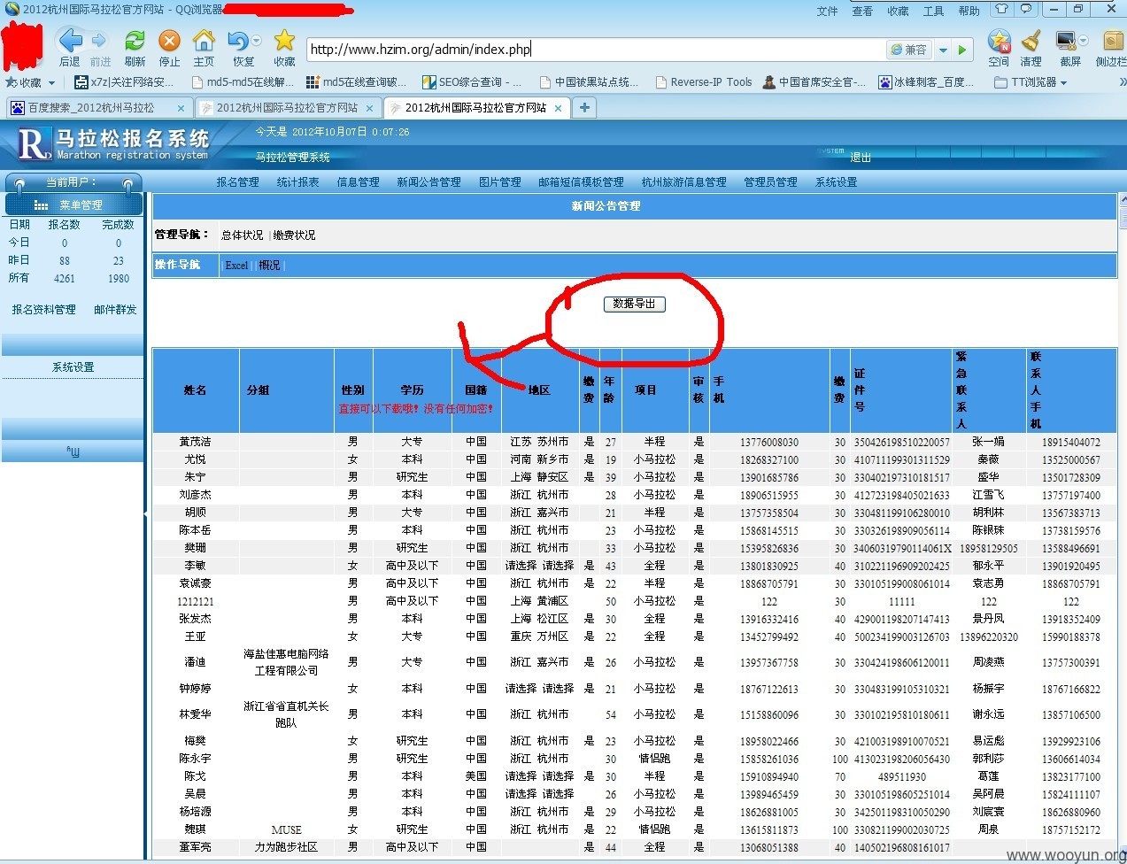Open the 冰锋刺客_百度 bookmark
Image resolution: width=1127 pixels, height=864 pixels.
click(926, 82)
